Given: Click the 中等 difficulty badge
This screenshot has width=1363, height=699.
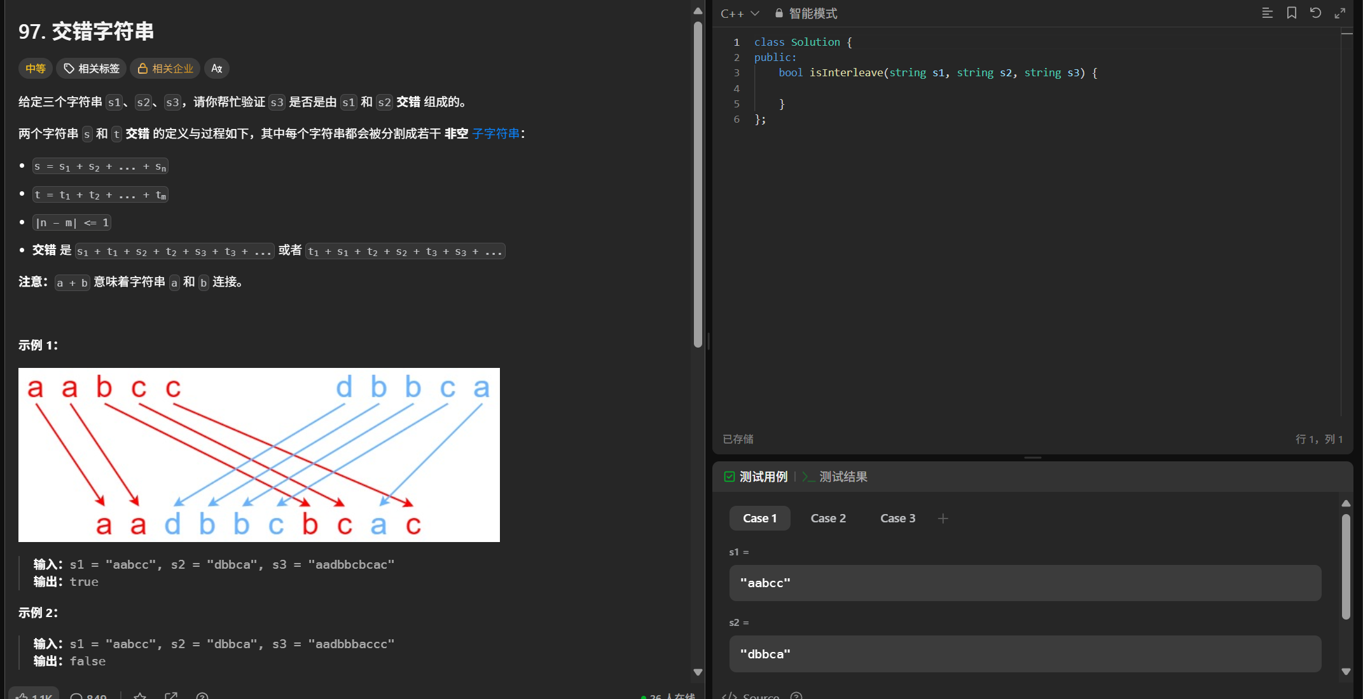Looking at the screenshot, I should pos(36,69).
